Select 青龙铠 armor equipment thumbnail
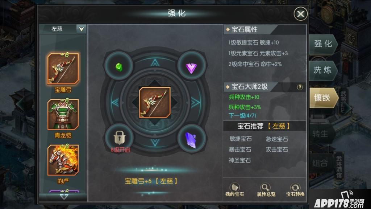Viewport: 371px width, 209px height. [x=63, y=114]
